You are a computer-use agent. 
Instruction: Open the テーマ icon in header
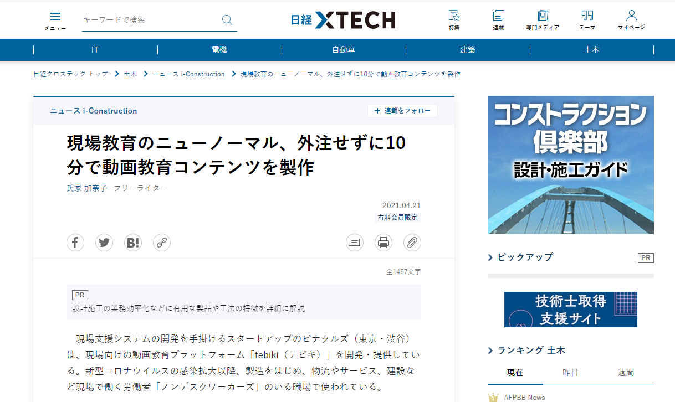587,20
